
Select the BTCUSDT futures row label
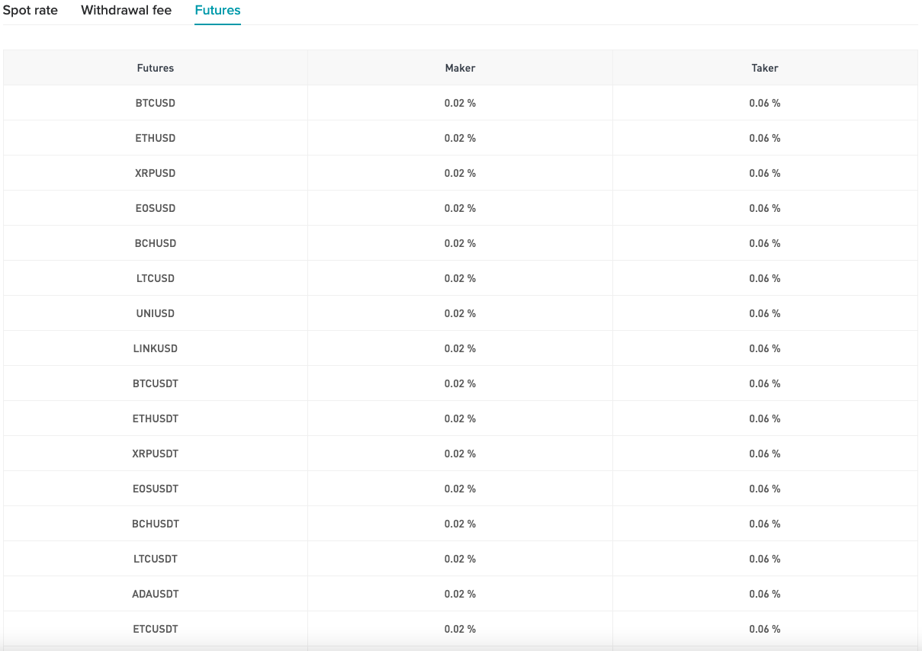(x=156, y=383)
